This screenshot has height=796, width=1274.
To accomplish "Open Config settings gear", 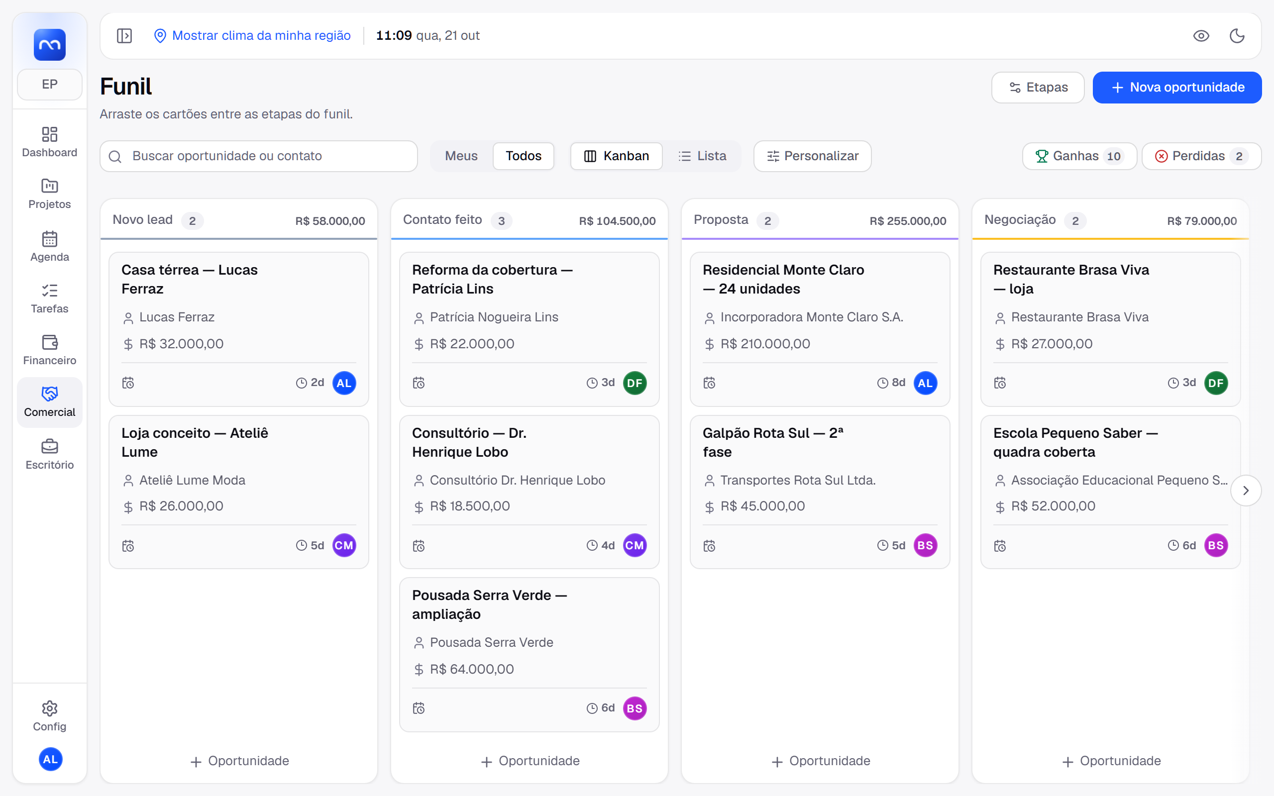I will click(49, 716).
